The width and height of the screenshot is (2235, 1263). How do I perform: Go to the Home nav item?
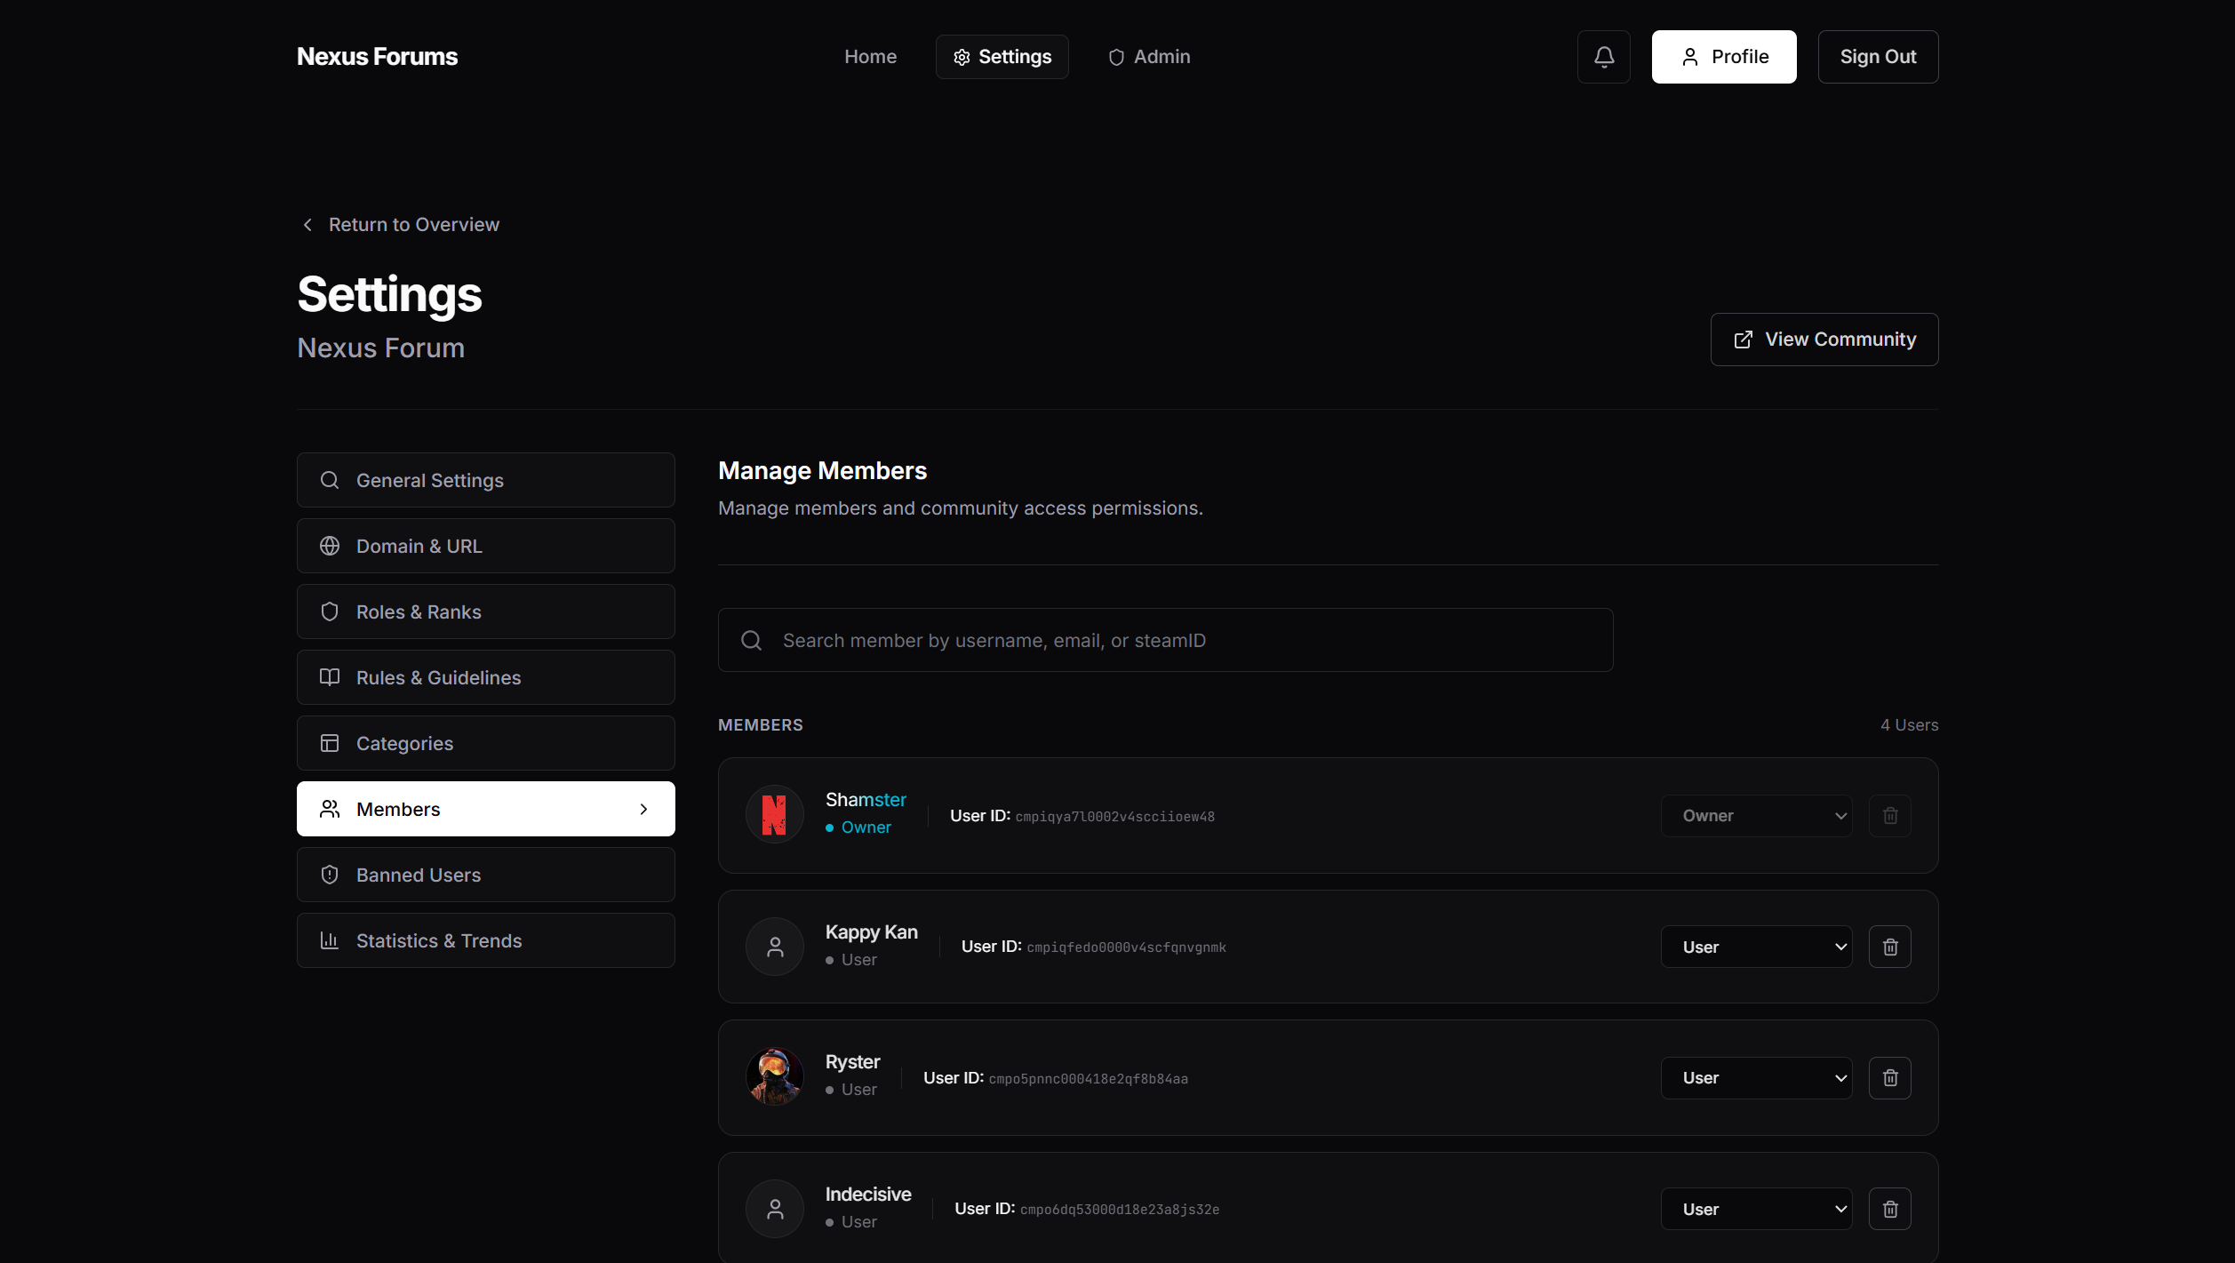coord(870,57)
